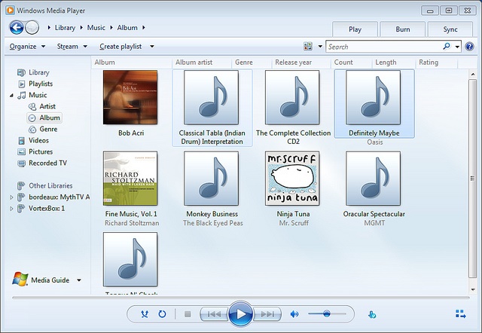The height and width of the screenshot is (333, 482).
Task: Open the Sync tab
Action: 450,29
